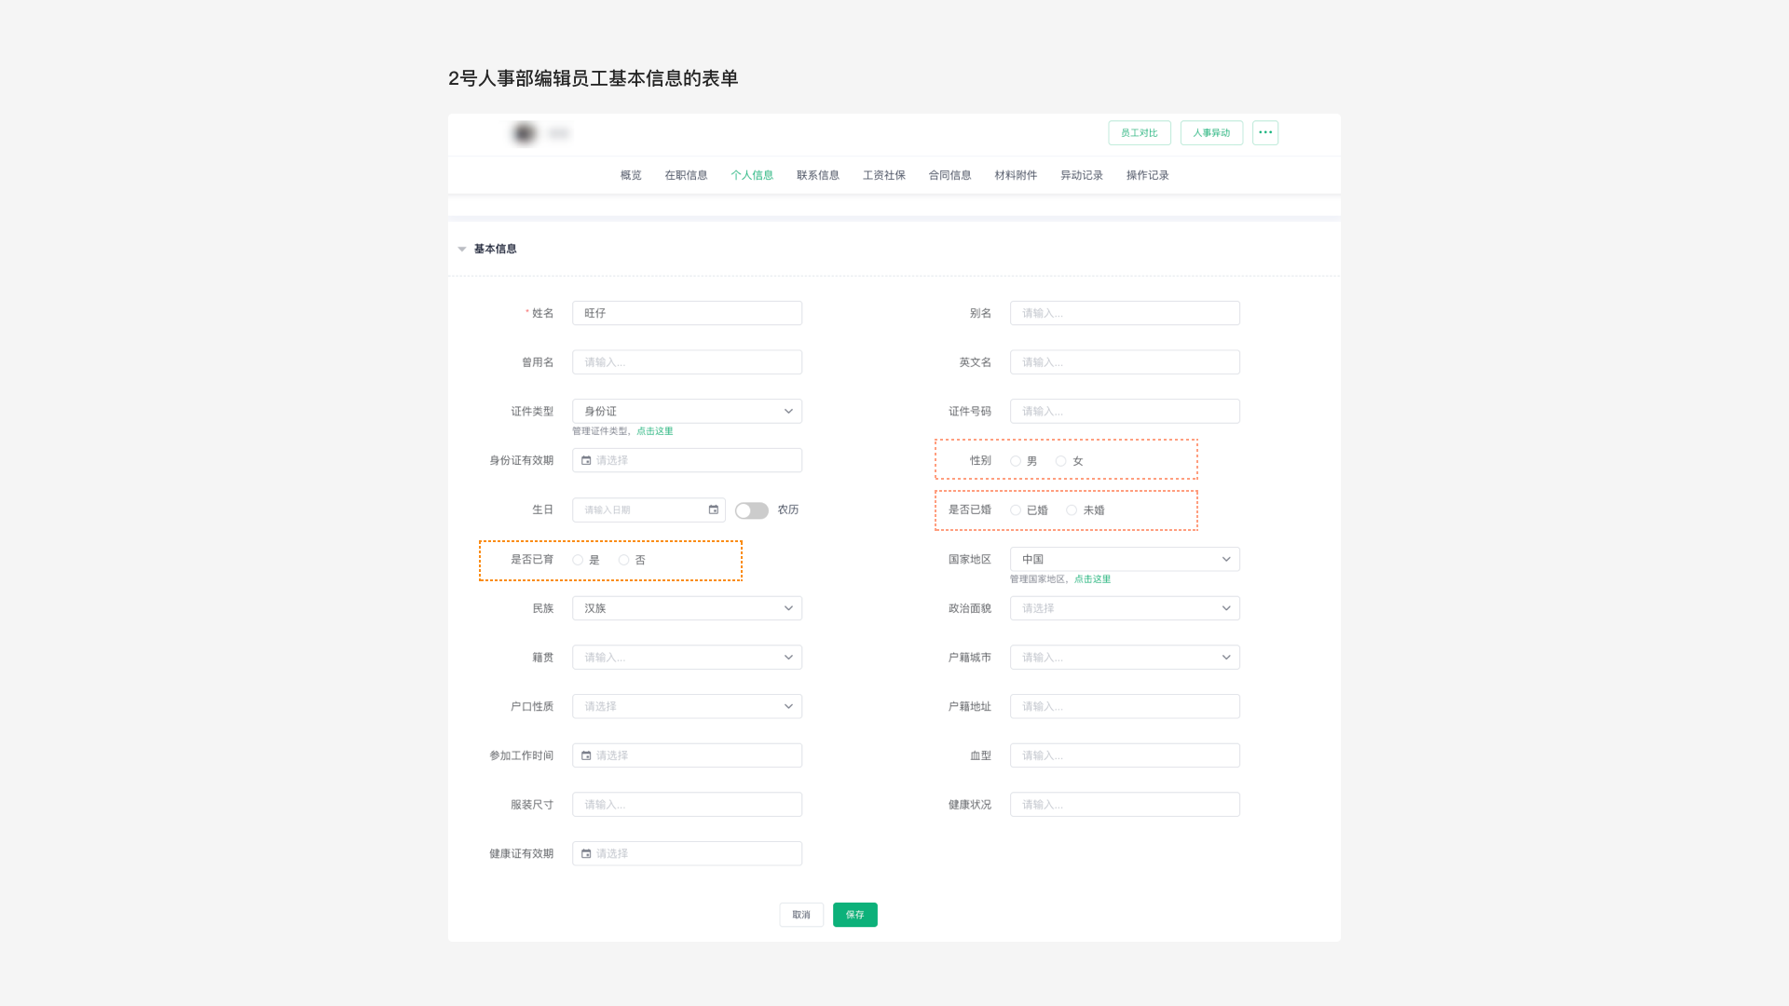Click calendar icon in 健康证有效期 field
Viewport: 1789px width, 1006px height.
(586, 853)
